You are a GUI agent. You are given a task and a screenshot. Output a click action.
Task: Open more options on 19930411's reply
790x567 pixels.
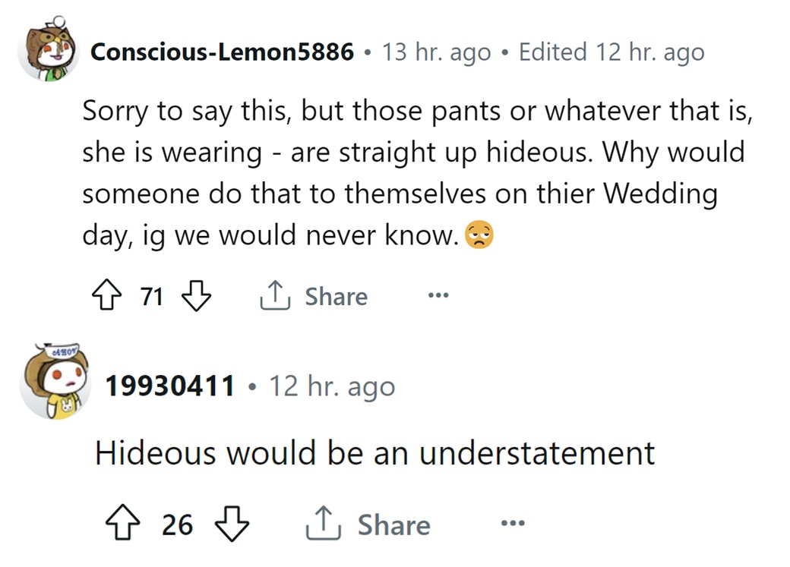(513, 524)
